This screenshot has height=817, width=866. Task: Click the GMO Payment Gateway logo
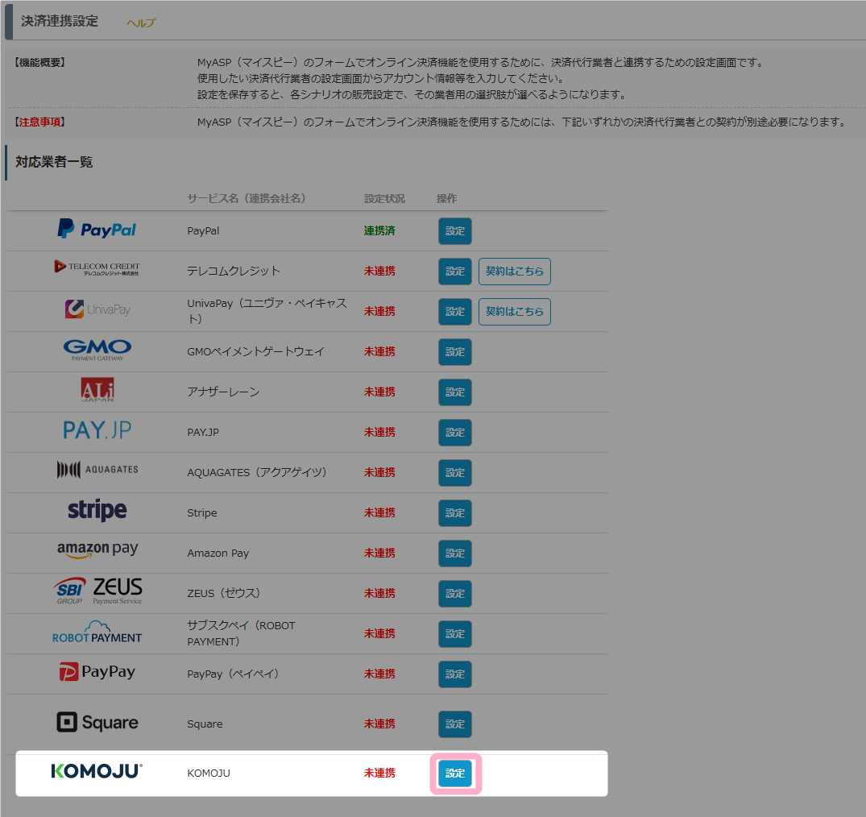click(x=97, y=350)
